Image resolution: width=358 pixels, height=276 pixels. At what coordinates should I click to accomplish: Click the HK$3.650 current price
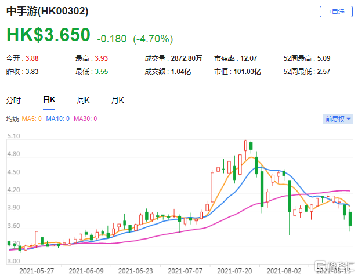(48, 35)
